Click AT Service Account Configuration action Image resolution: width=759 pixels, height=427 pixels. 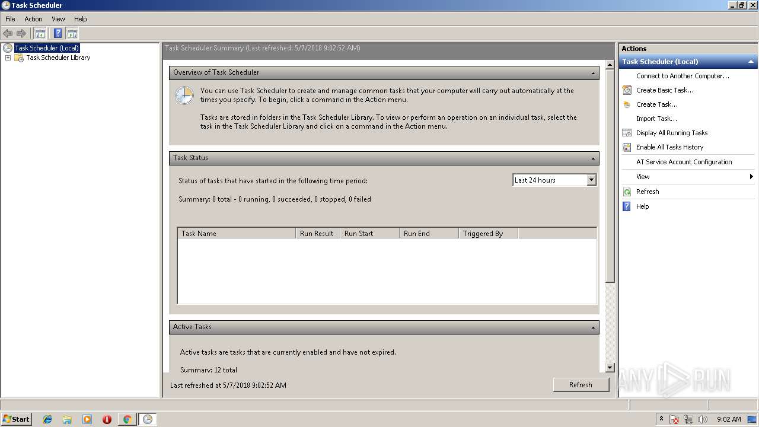tap(684, 162)
